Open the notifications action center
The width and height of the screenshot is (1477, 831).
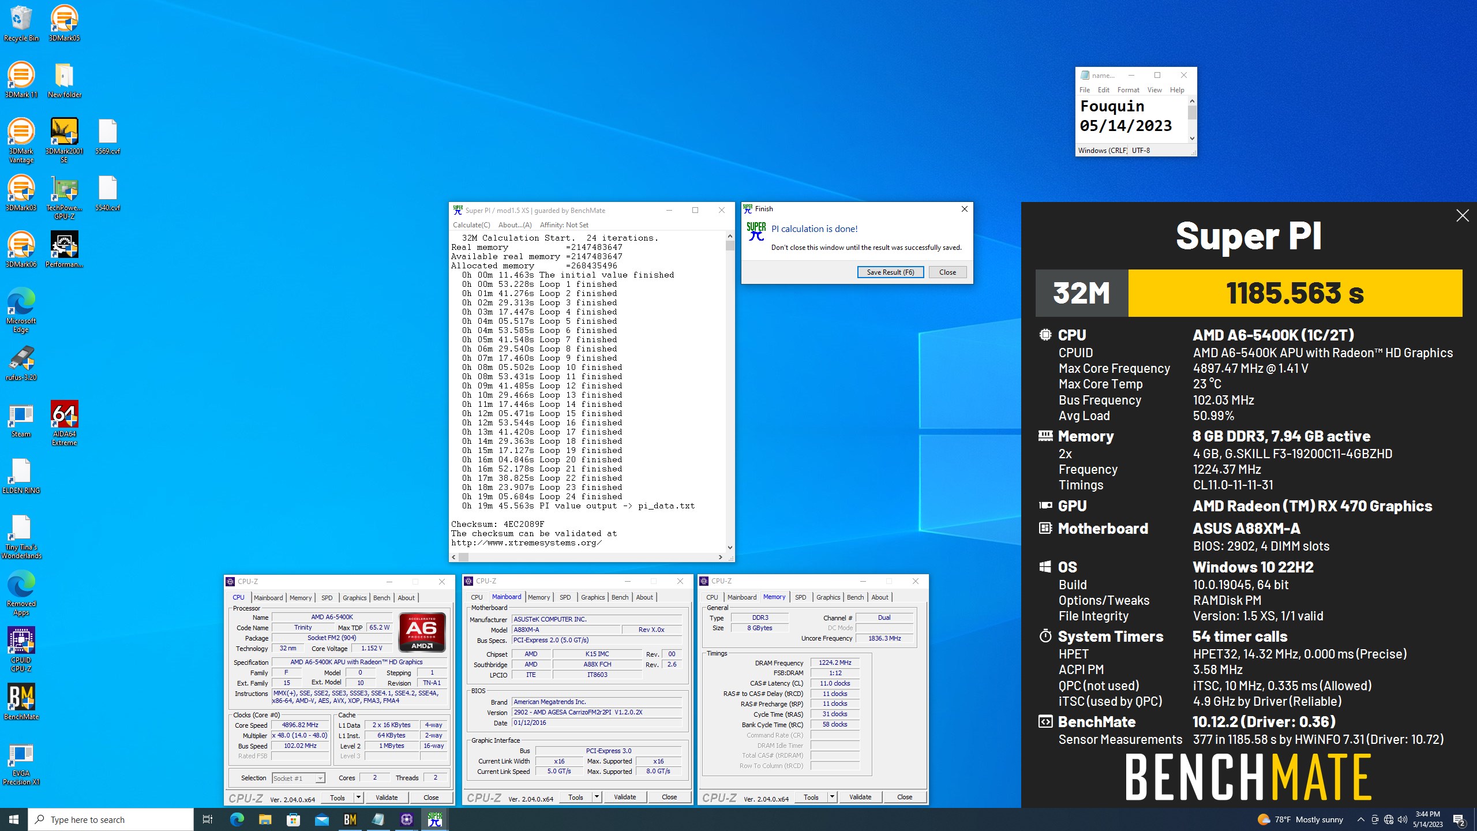pyautogui.click(x=1459, y=819)
